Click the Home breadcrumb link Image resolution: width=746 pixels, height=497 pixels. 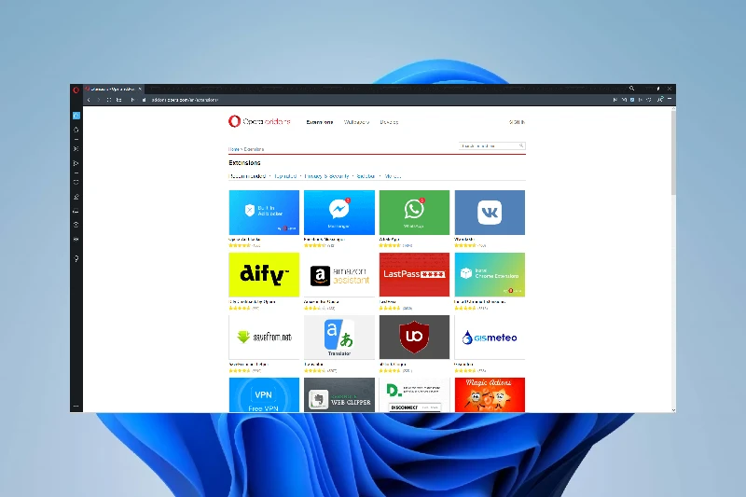(x=233, y=149)
